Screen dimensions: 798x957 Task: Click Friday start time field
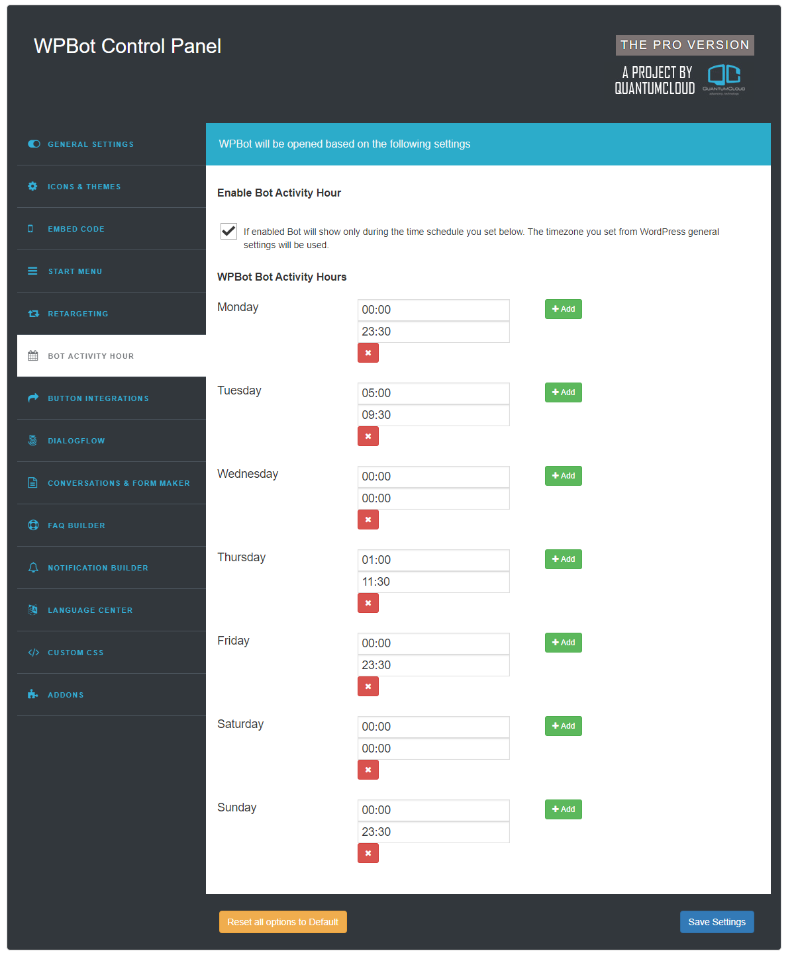pyautogui.click(x=434, y=643)
